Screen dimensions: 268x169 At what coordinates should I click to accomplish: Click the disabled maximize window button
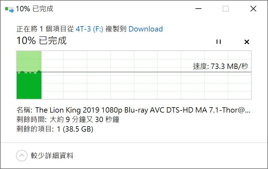225,9
